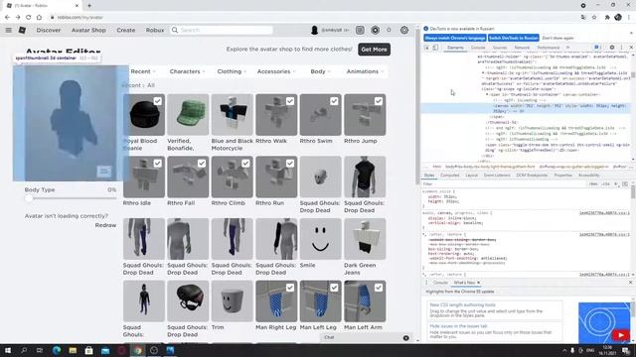Switch to DevTools Network tab
The width and height of the screenshot is (636, 357).
pos(522,48)
